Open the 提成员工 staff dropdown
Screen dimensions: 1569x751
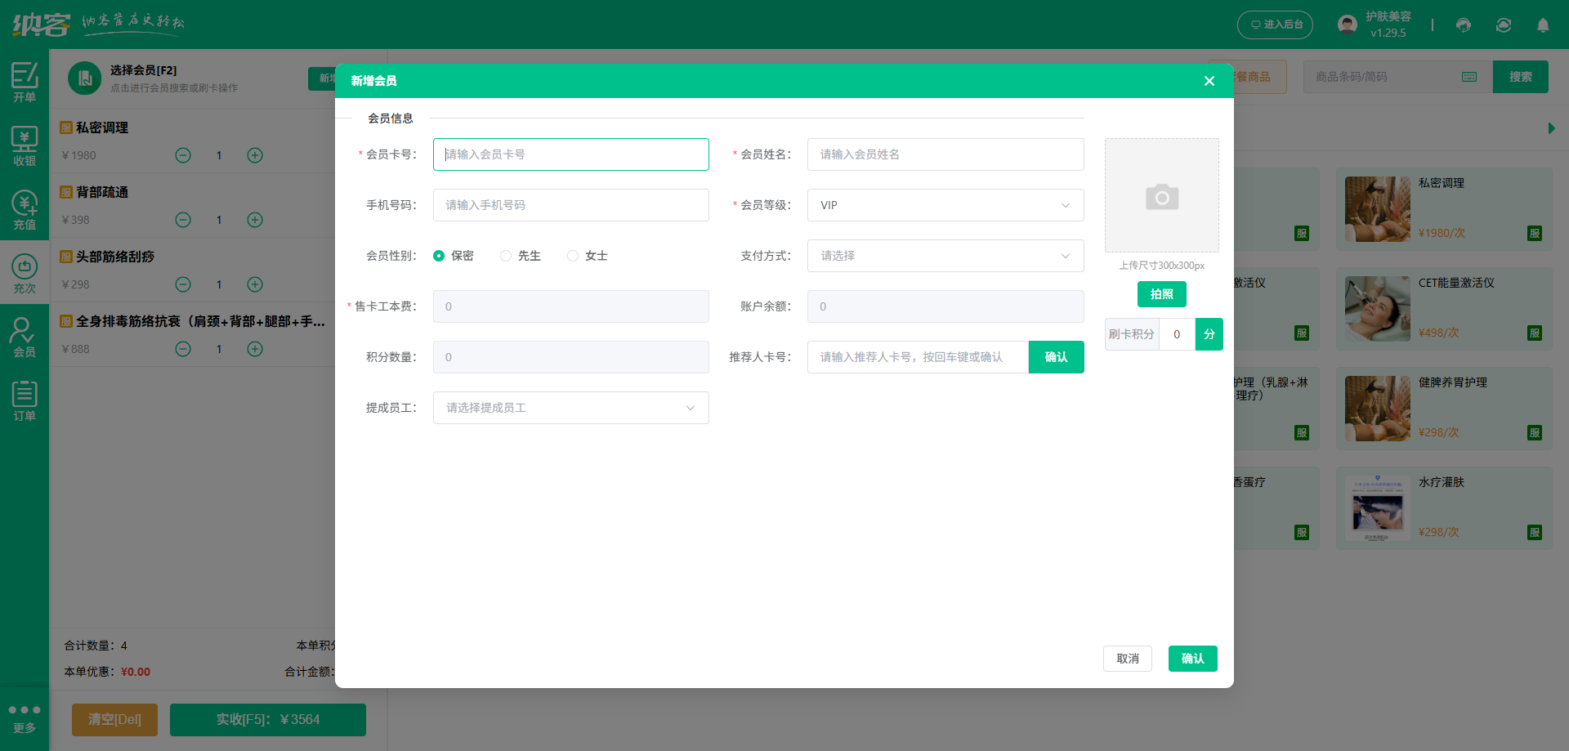pyautogui.click(x=570, y=408)
